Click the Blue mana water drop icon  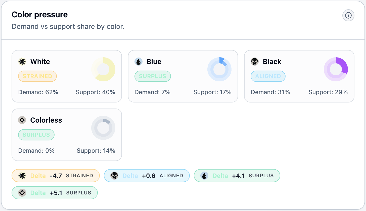(139, 62)
